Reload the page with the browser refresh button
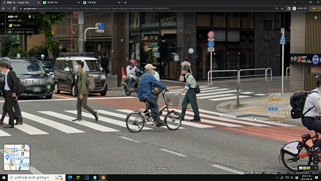The height and width of the screenshot is (181, 321). pyautogui.click(x=14, y=8)
